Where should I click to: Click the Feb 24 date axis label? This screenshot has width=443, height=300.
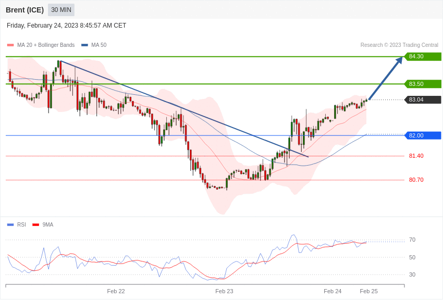[333, 291]
